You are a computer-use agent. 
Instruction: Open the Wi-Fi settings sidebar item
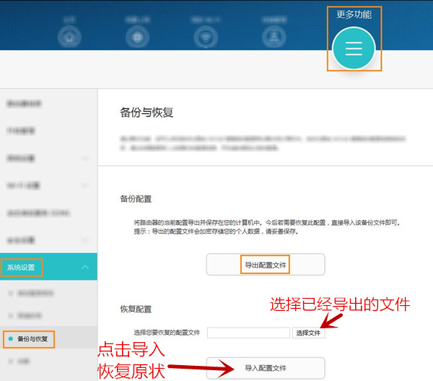[24, 185]
